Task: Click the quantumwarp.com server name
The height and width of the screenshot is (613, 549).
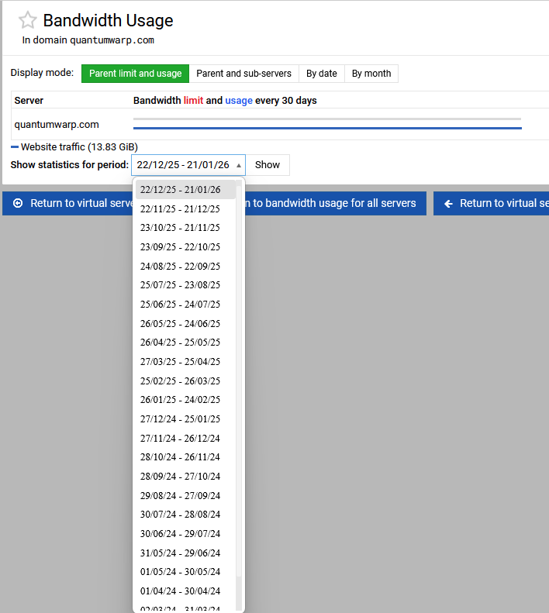Action: click(57, 125)
